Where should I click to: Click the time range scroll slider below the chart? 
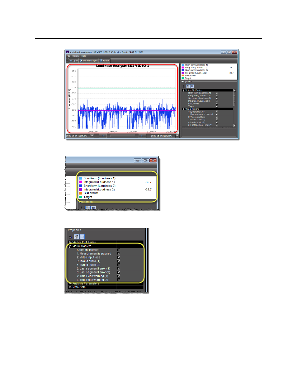tap(123, 136)
